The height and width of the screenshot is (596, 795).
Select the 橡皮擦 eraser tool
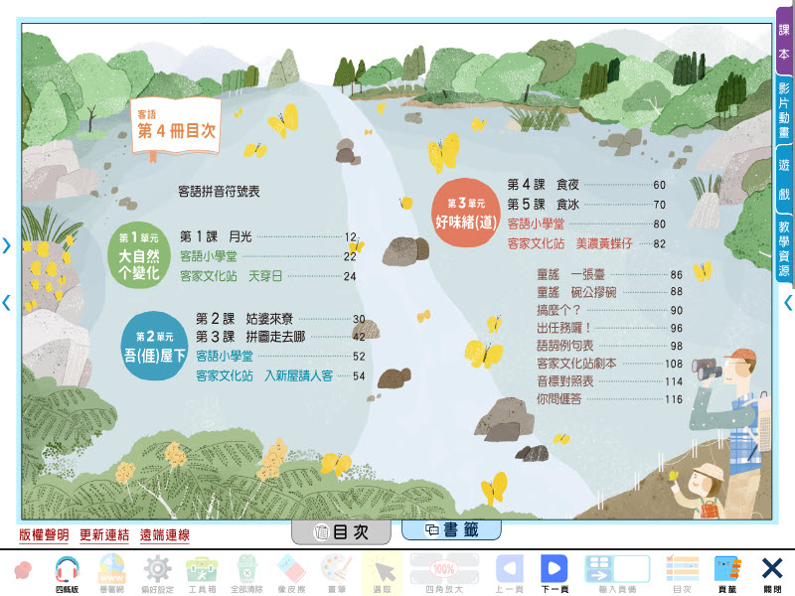pos(291,573)
